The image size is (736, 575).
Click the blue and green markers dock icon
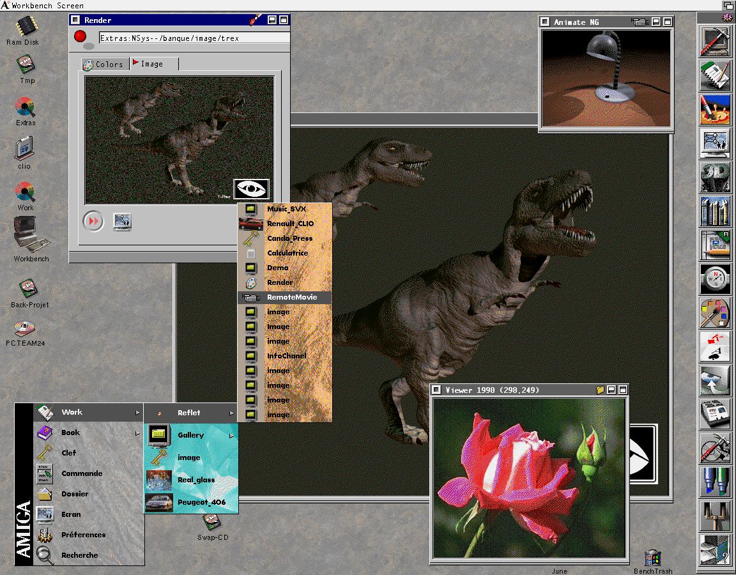(715, 482)
